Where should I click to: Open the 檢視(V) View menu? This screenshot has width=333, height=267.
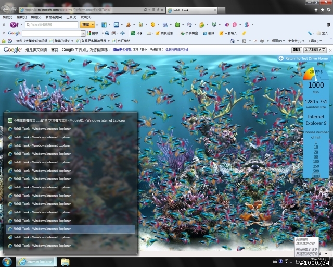[x=36, y=17]
